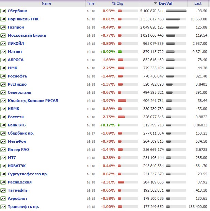Open the Московская Биржа stock link
The height and width of the screenshot is (211, 210).
click(27, 35)
